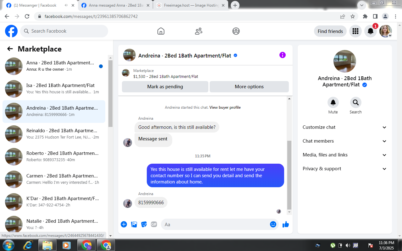Open the $1,530 Marketplace listing link
402x251 pixels.
click(166, 76)
